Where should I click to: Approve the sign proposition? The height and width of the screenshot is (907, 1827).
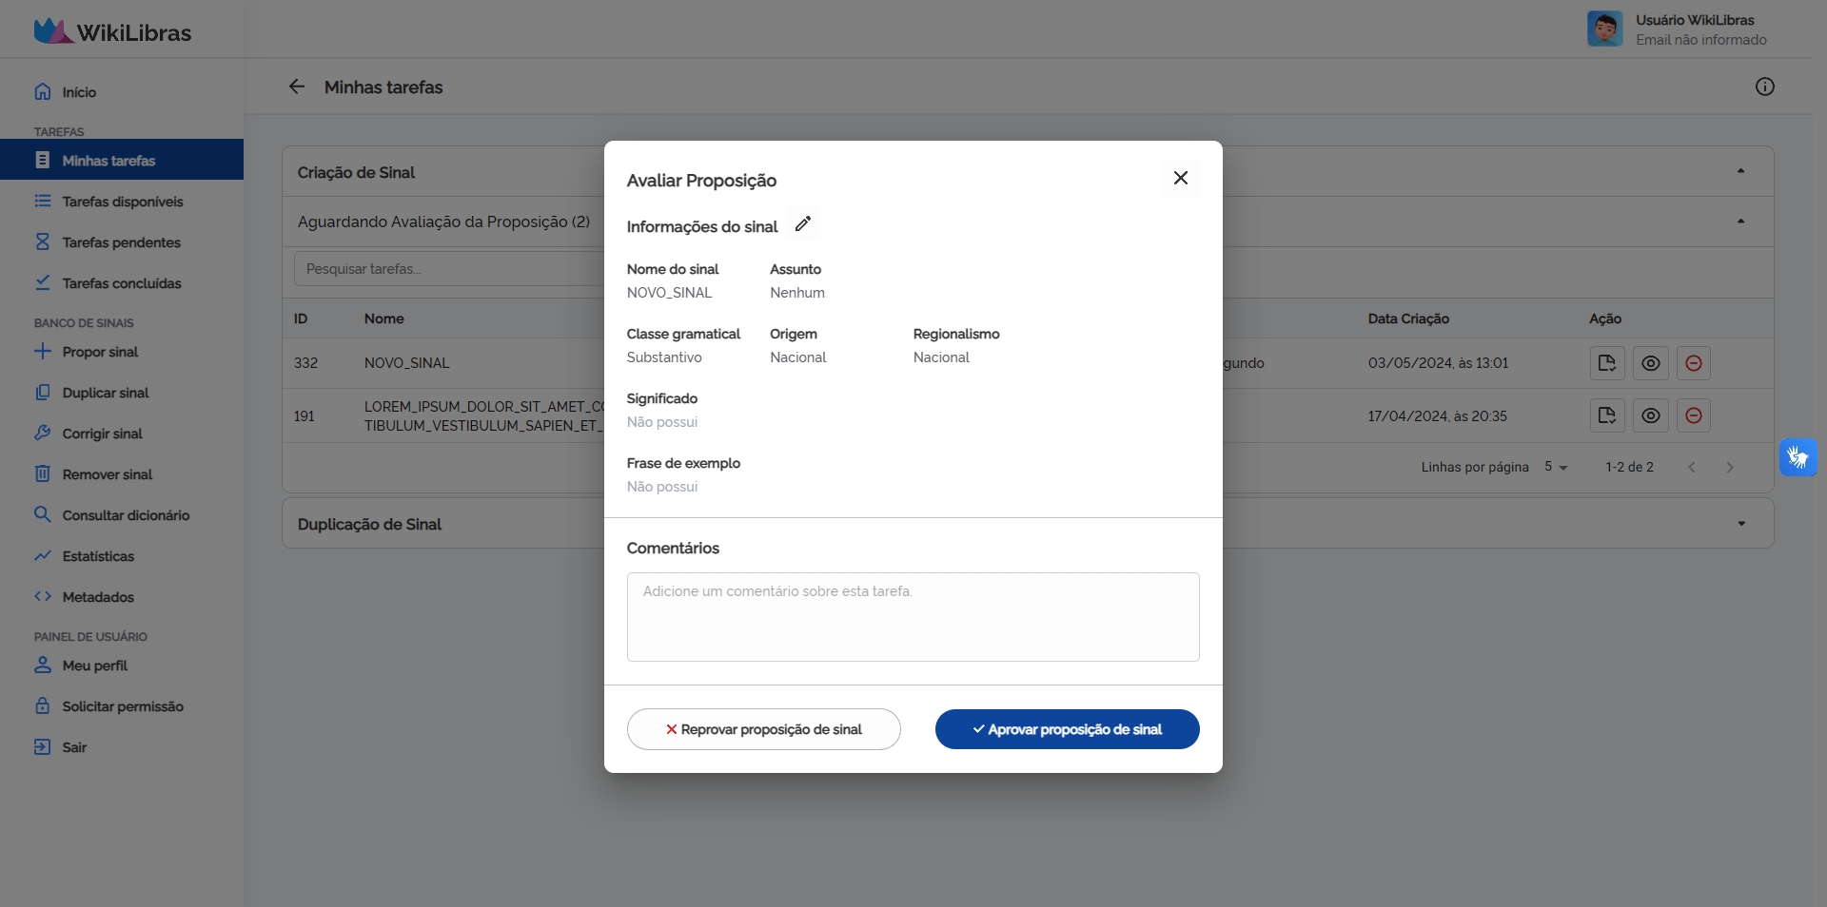coord(1066,729)
